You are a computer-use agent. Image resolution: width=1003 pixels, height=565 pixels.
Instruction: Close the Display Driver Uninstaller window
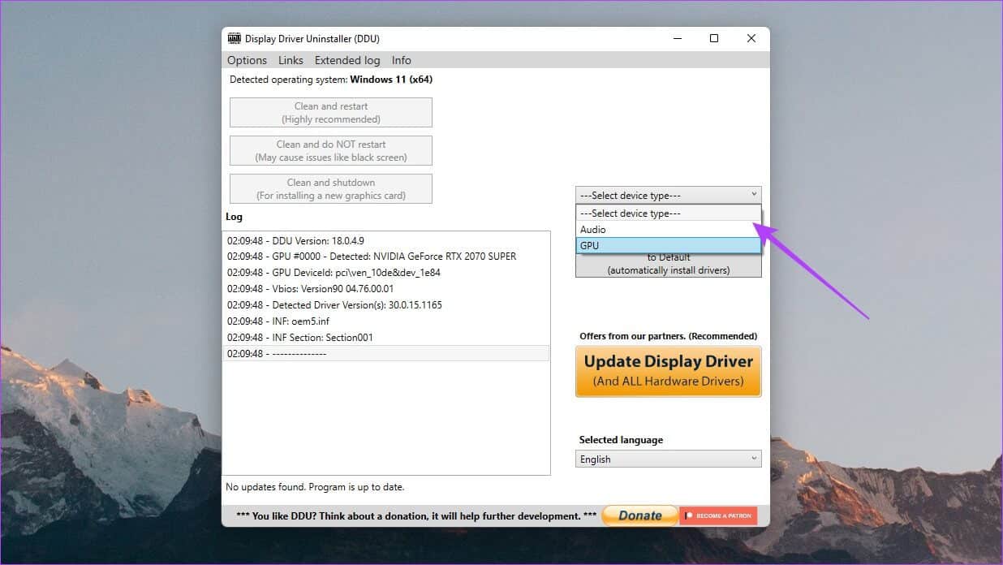coord(751,38)
